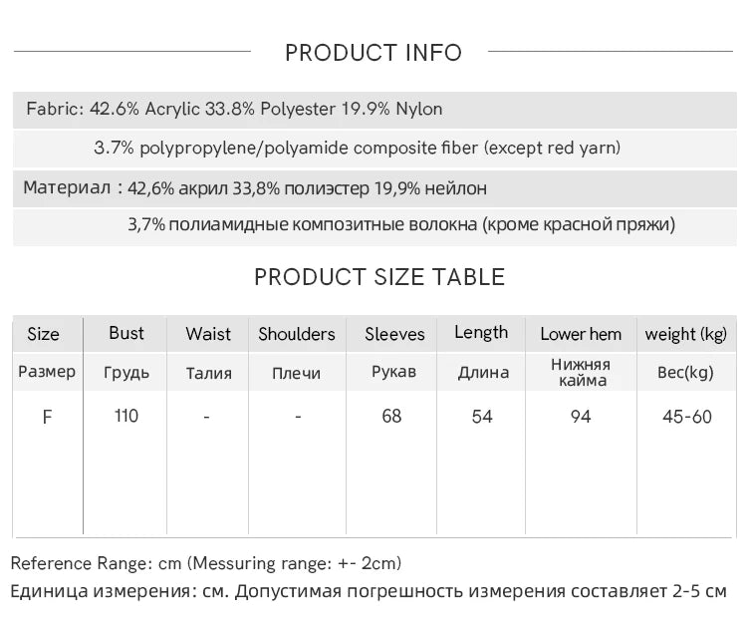Select the Waist column header
Viewport: 747px width, 628px height.
pyautogui.click(x=208, y=334)
